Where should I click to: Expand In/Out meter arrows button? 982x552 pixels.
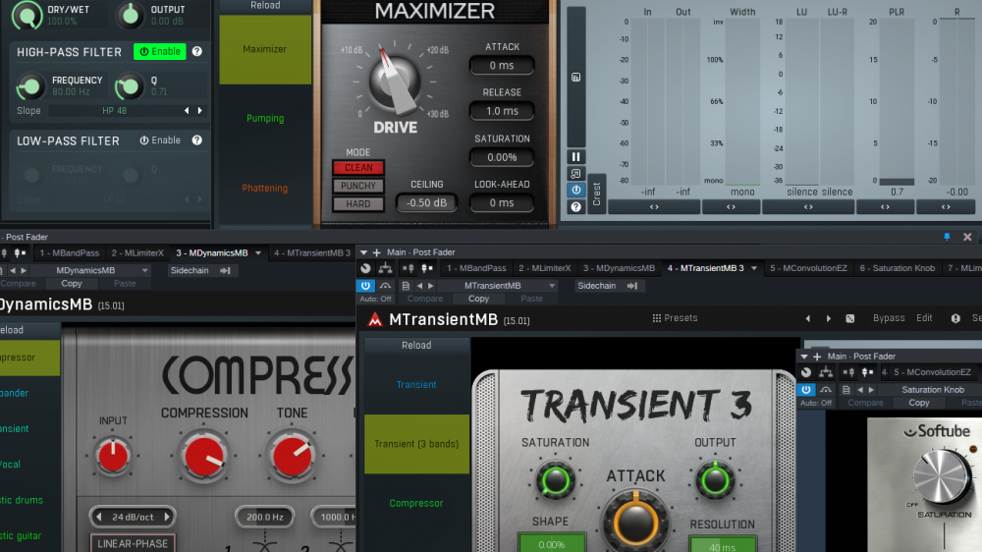[x=654, y=207]
